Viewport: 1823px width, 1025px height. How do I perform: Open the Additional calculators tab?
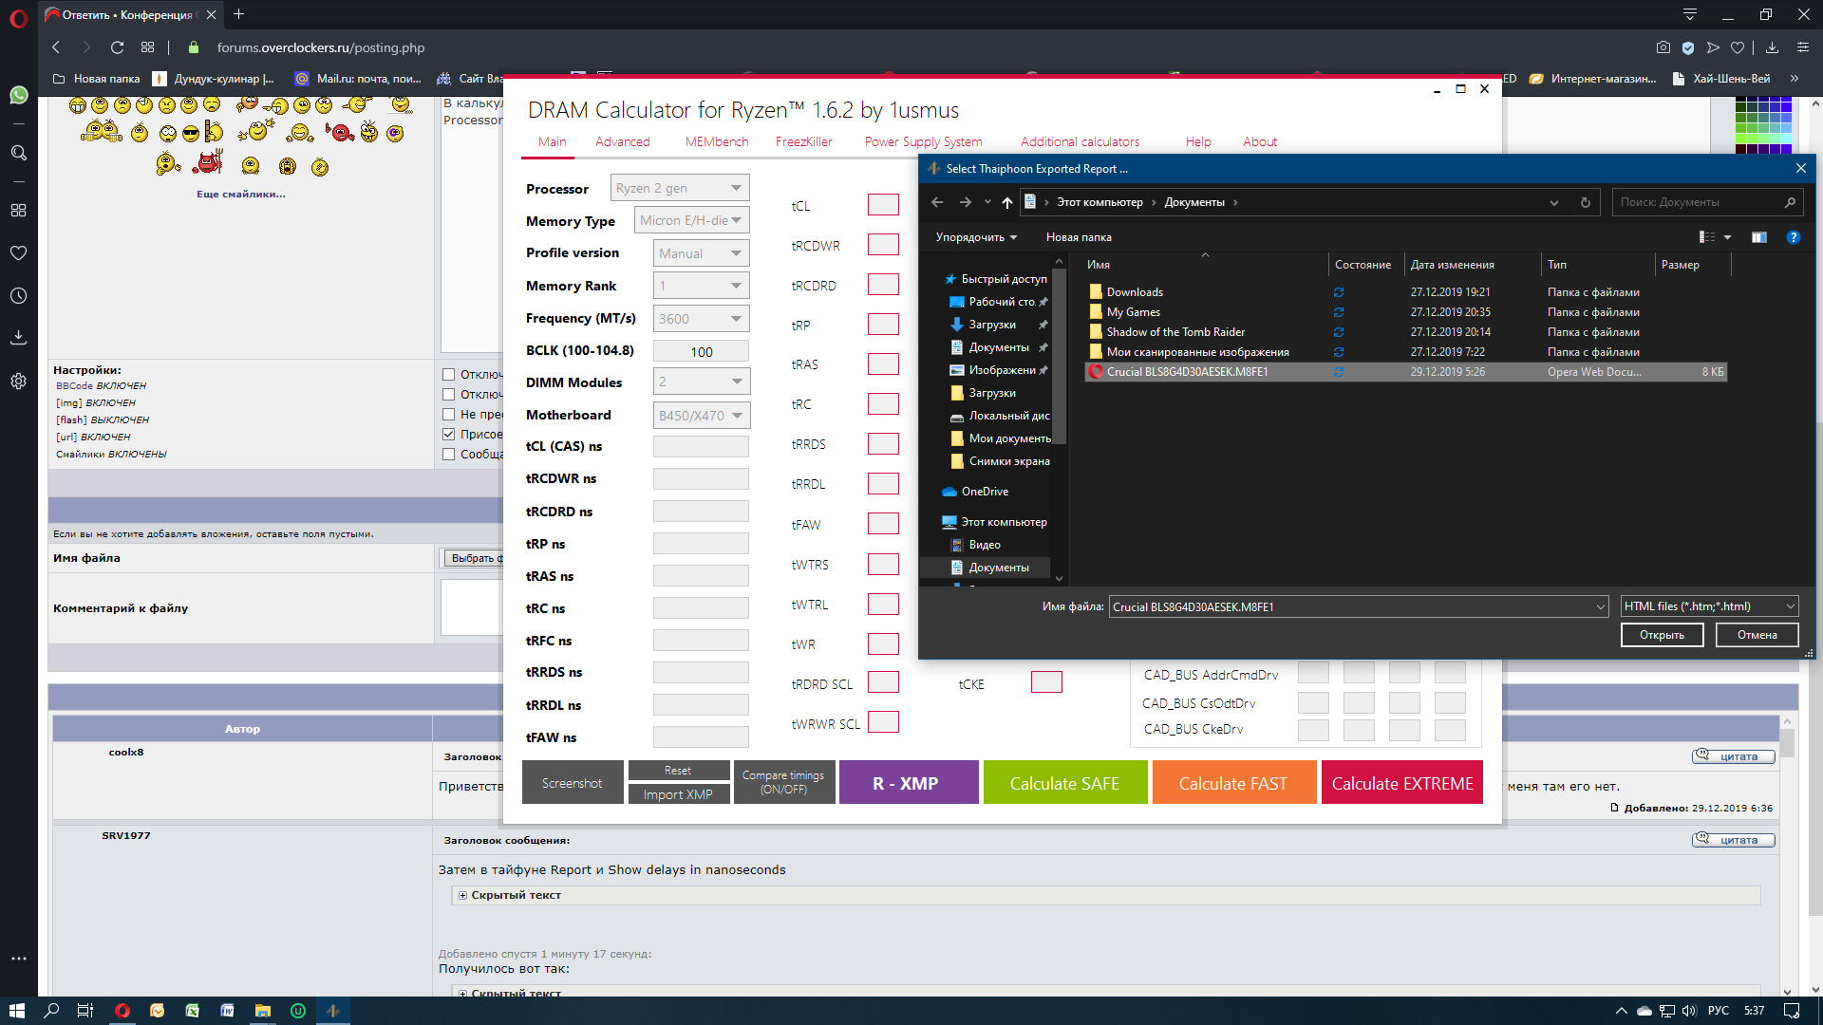pos(1079,141)
